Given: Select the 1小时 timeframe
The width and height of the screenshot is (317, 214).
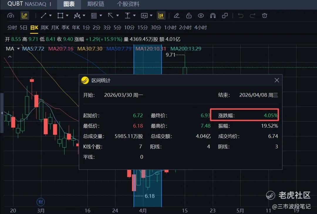Looking at the screenshot, I should coord(170,28).
